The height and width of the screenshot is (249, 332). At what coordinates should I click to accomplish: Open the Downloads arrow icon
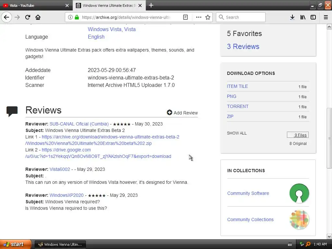click(x=292, y=17)
